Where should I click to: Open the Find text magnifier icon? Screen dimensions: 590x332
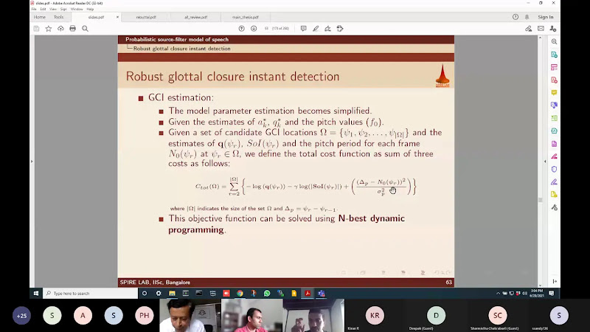click(x=85, y=29)
